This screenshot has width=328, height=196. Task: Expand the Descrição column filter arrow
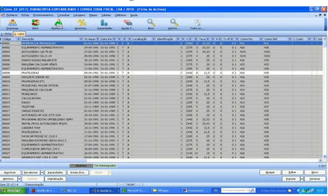click(x=81, y=39)
